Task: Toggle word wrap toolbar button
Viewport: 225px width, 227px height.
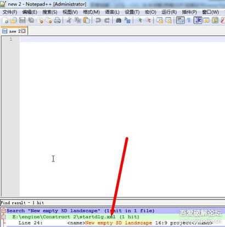Action: (x=181, y=20)
